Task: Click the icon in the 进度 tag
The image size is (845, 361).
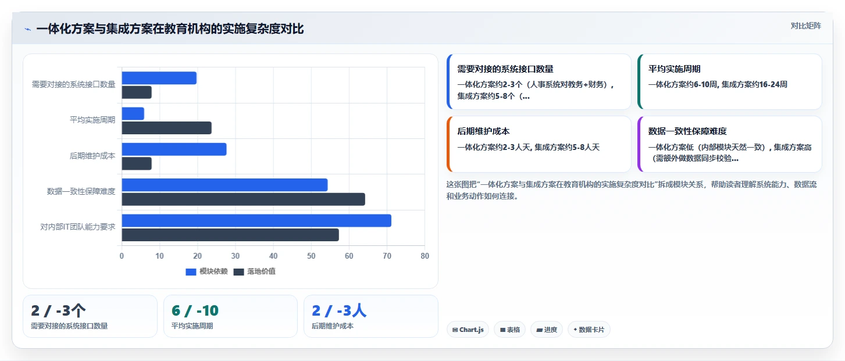Action: click(539, 330)
